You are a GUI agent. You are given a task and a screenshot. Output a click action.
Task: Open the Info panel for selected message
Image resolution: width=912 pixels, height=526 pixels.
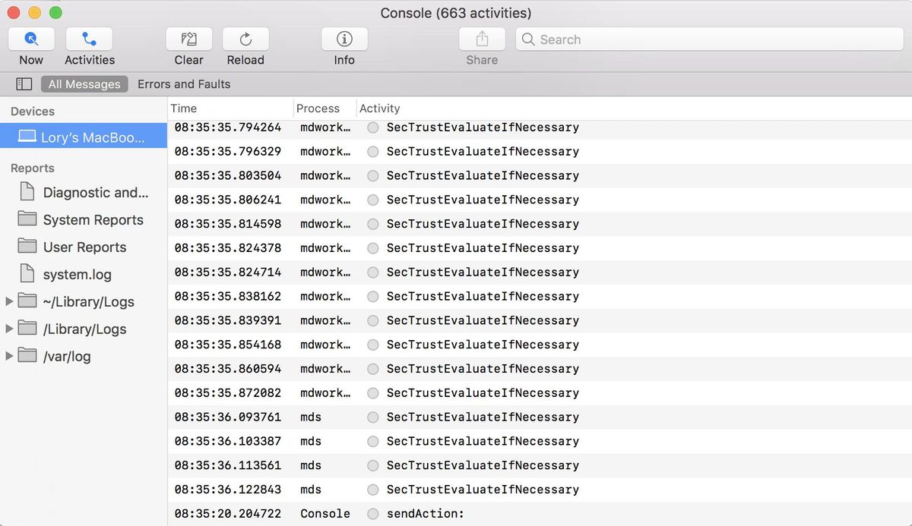(344, 39)
